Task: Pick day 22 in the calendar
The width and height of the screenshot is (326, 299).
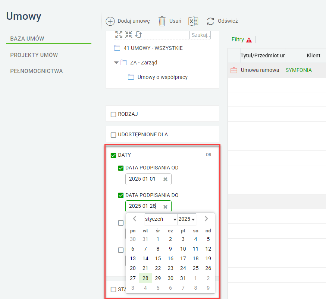Action: click(158, 268)
